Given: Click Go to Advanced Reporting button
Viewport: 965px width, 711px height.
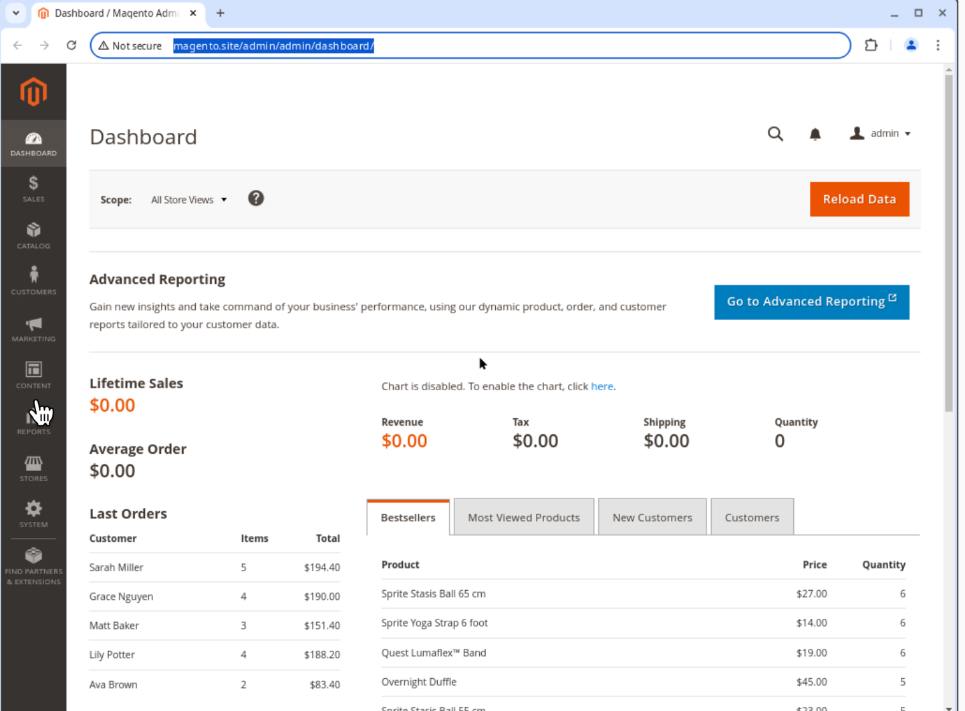Looking at the screenshot, I should click(x=811, y=302).
